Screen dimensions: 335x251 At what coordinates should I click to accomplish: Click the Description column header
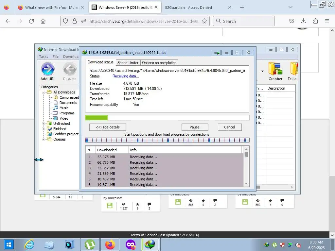click(280, 88)
